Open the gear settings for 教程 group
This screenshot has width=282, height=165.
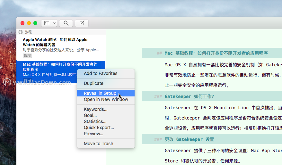[x=21, y=32]
